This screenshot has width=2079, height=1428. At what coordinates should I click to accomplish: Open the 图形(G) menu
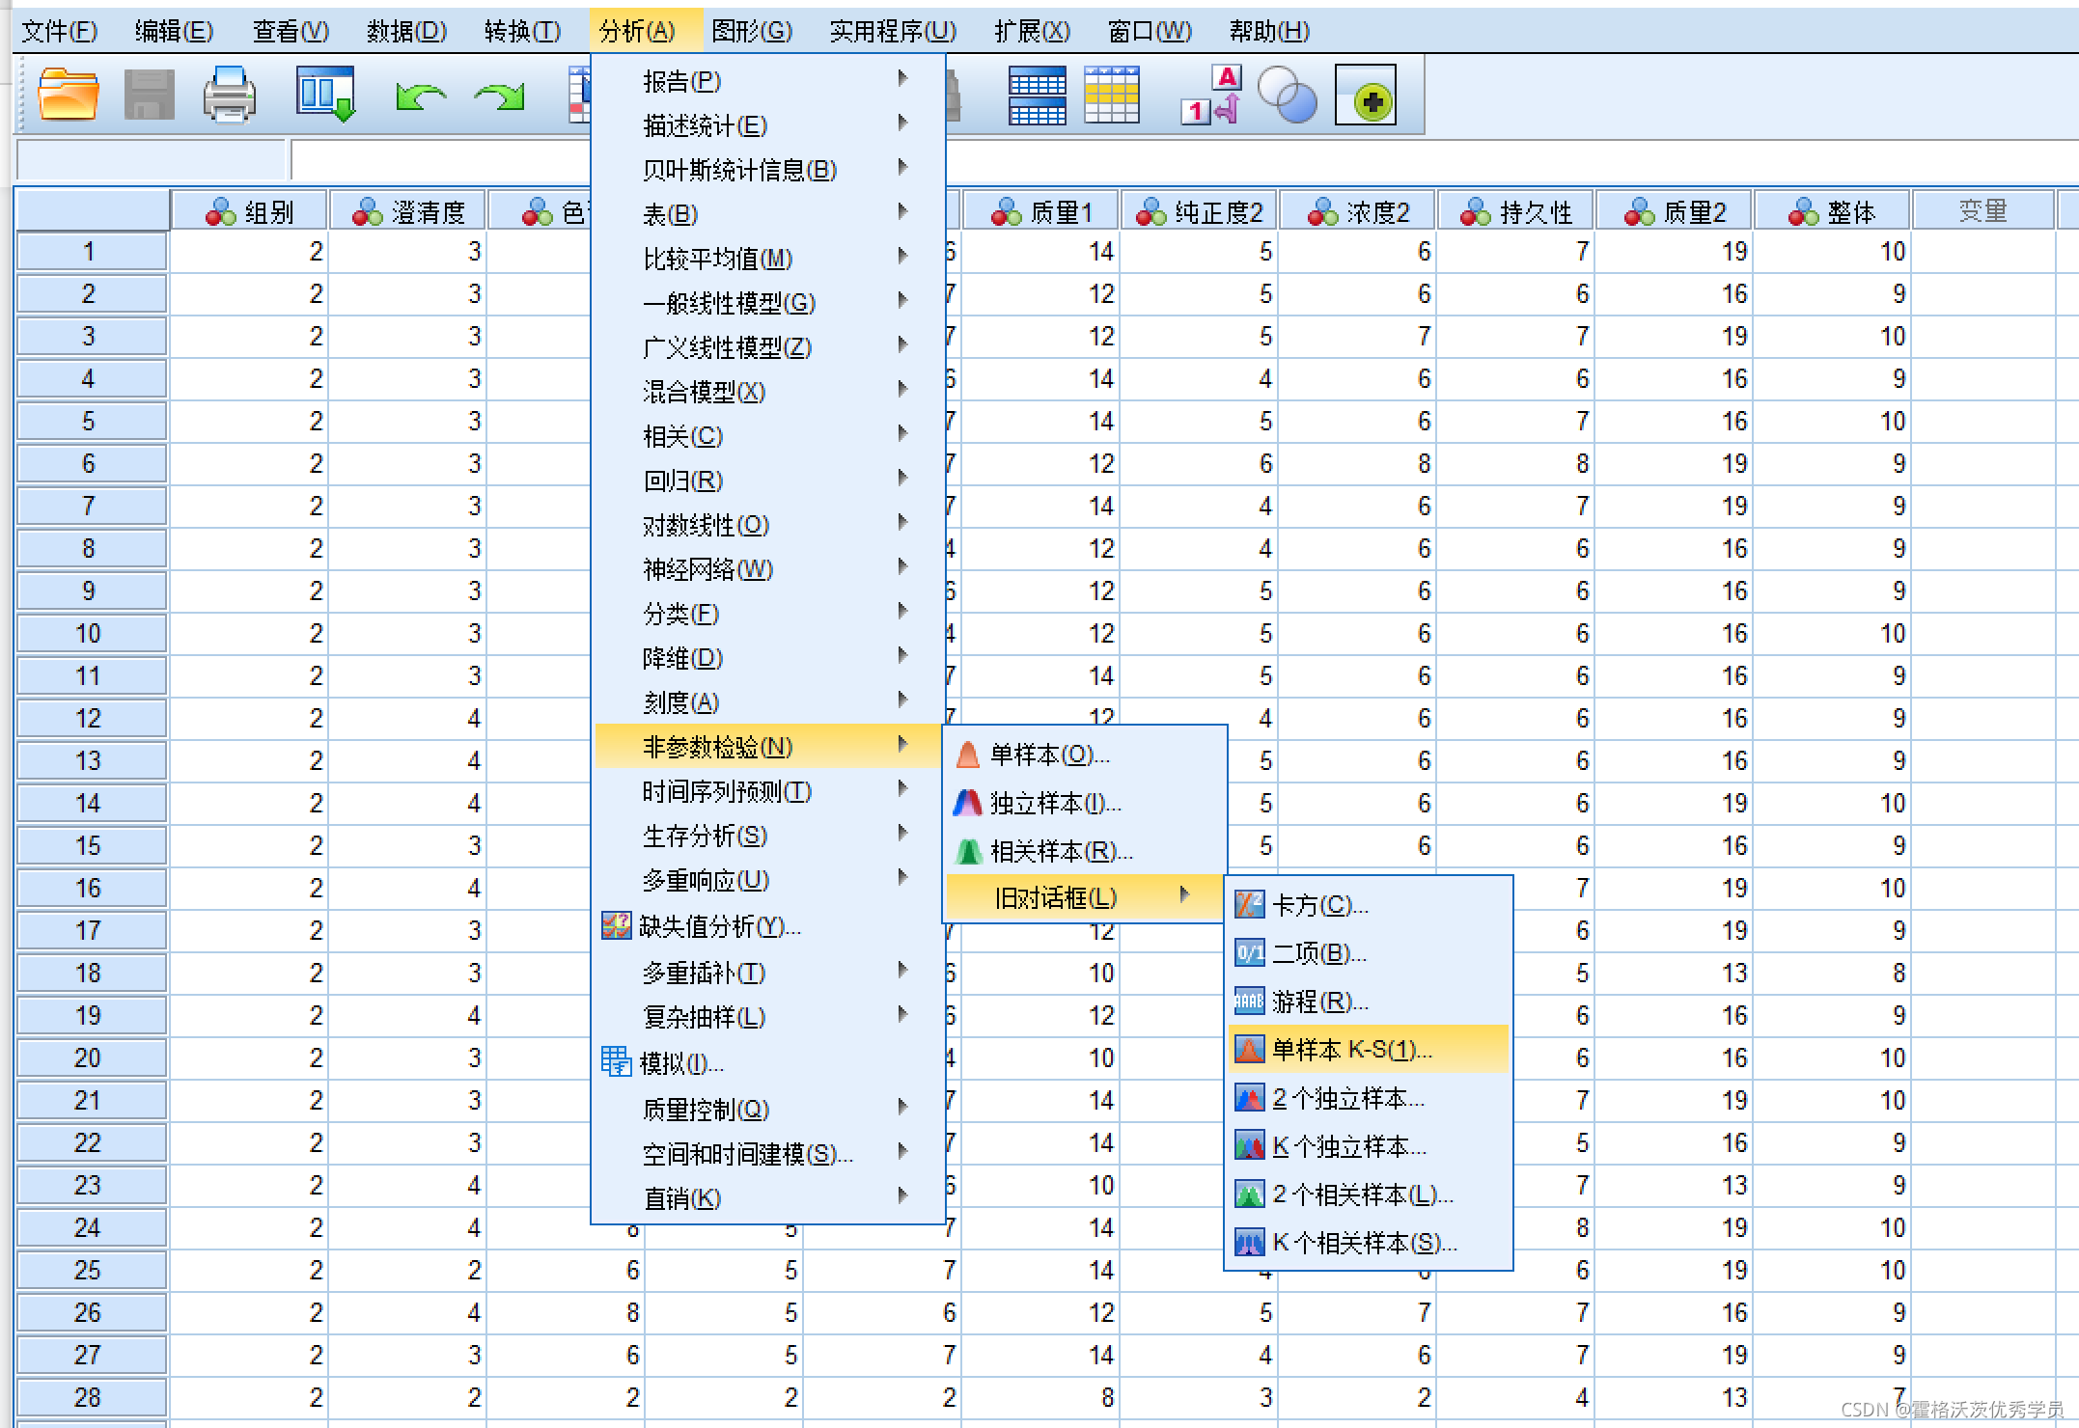click(751, 32)
